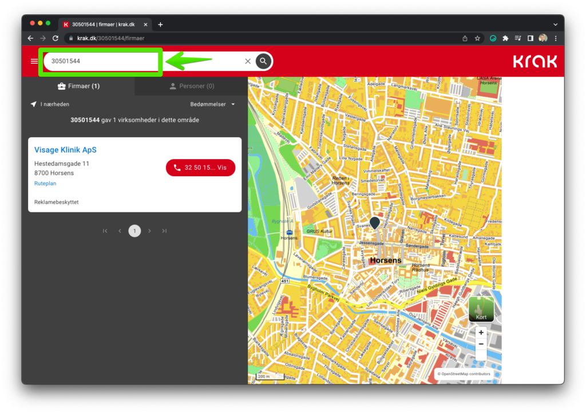586x413 pixels.
Task: Reload the krak.dk page
Action: tap(56, 38)
